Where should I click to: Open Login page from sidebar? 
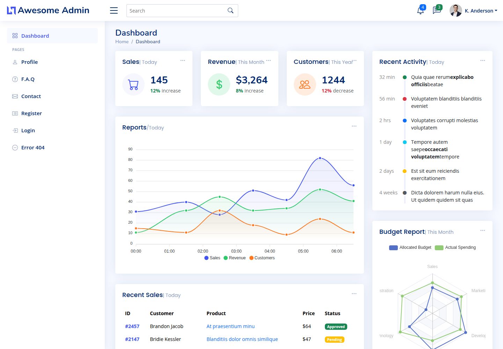52,131
